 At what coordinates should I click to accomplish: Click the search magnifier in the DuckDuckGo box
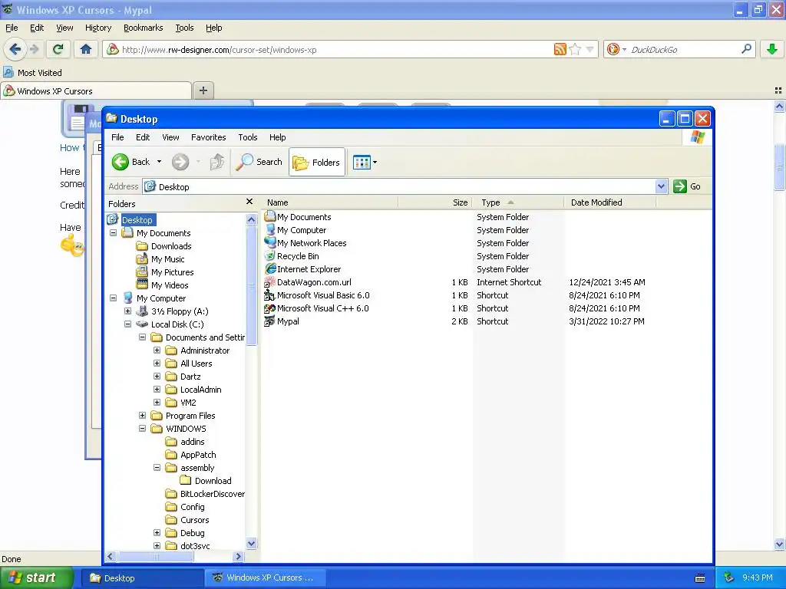click(x=746, y=49)
